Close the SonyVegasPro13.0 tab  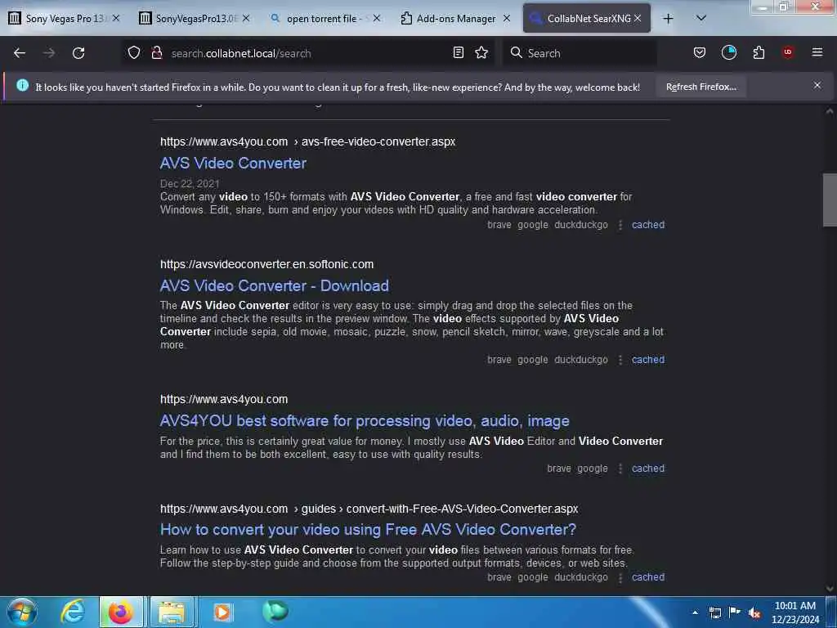click(x=246, y=18)
